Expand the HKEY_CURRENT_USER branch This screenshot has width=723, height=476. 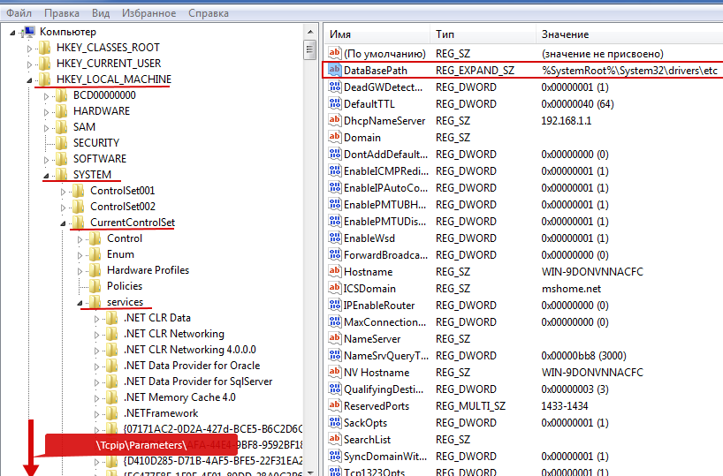pos(29,64)
